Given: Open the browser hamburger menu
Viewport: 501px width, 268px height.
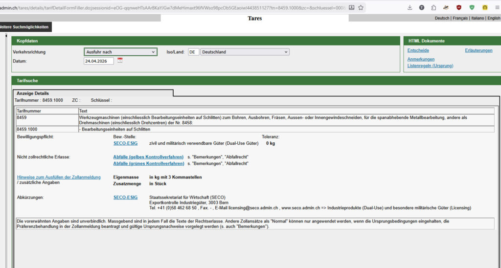Looking at the screenshot, I should (x=497, y=7).
